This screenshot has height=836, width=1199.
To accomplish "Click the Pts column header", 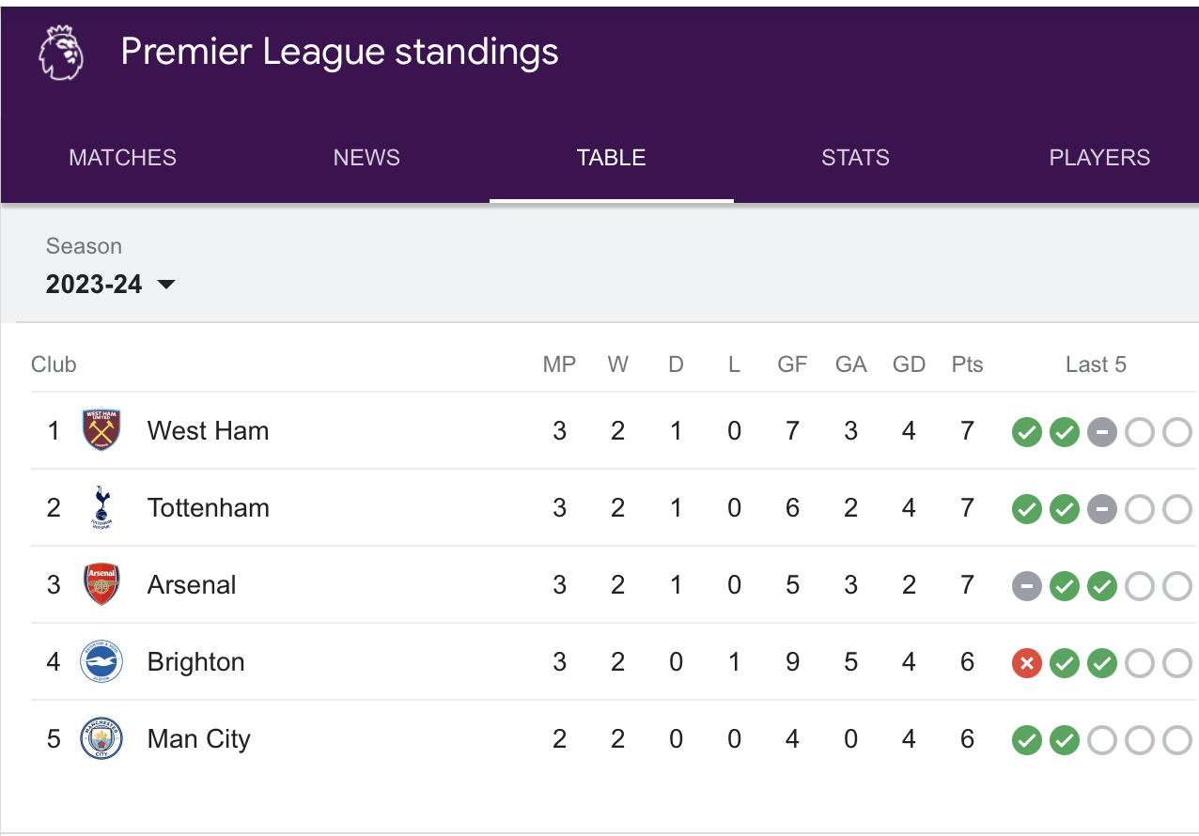I will 967,364.
